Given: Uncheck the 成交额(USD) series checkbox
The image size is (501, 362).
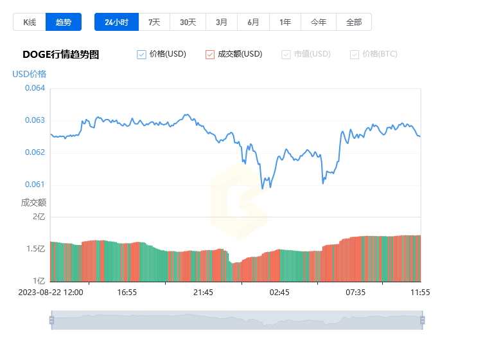Looking at the screenshot, I should click(210, 55).
